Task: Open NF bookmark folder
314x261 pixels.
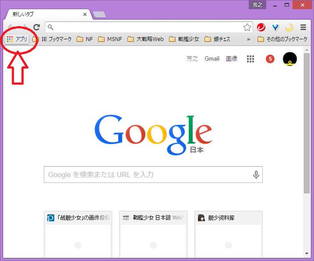Action: (x=85, y=39)
